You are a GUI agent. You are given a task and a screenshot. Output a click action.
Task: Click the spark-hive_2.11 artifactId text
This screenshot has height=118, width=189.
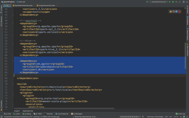51,49
